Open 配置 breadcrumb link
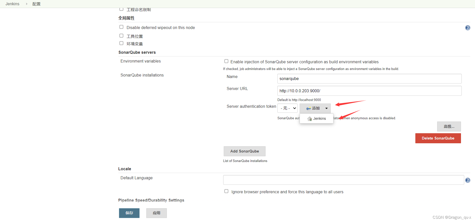This screenshot has height=222, width=475. click(37, 4)
